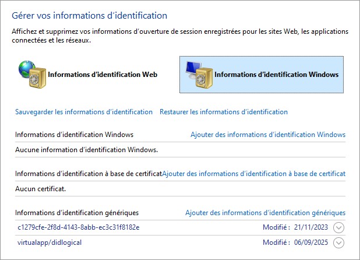Image resolution: width=360 pixels, height=260 pixels.
Task: Click 'Informations d'identification génériques' section header
Action: point(77,213)
